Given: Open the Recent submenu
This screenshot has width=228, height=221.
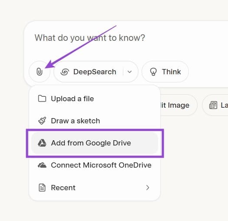Looking at the screenshot, I should (95, 188).
